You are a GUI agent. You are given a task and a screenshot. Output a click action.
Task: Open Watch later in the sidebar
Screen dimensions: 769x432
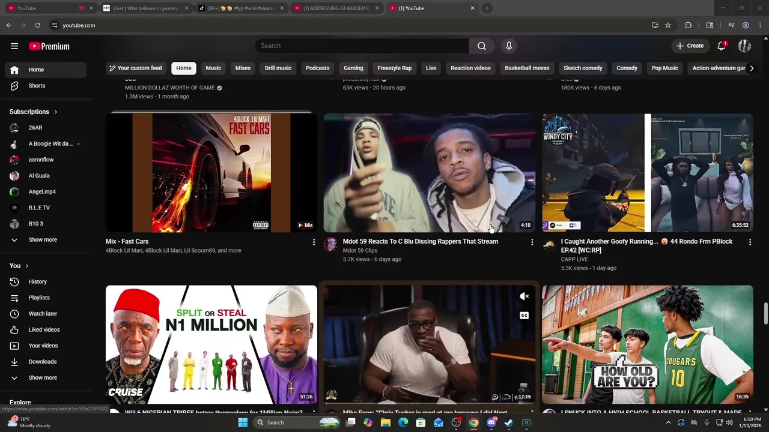point(46,313)
